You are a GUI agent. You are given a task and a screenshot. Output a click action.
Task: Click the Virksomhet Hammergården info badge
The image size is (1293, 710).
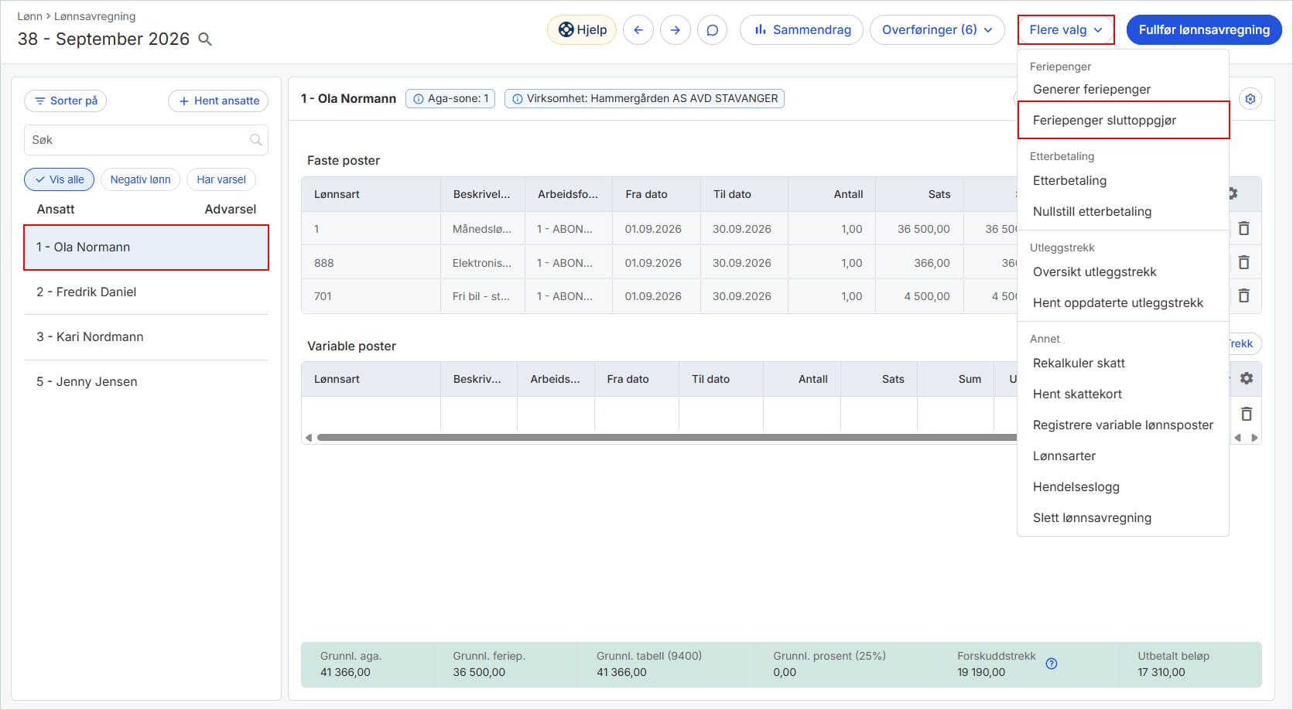click(x=645, y=98)
